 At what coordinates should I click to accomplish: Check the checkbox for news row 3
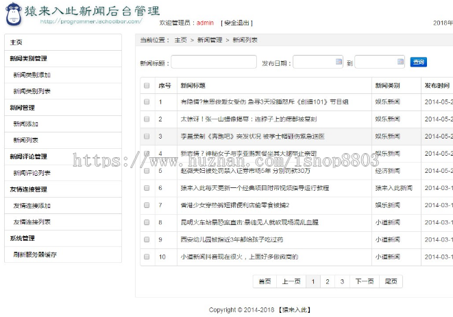147,137
